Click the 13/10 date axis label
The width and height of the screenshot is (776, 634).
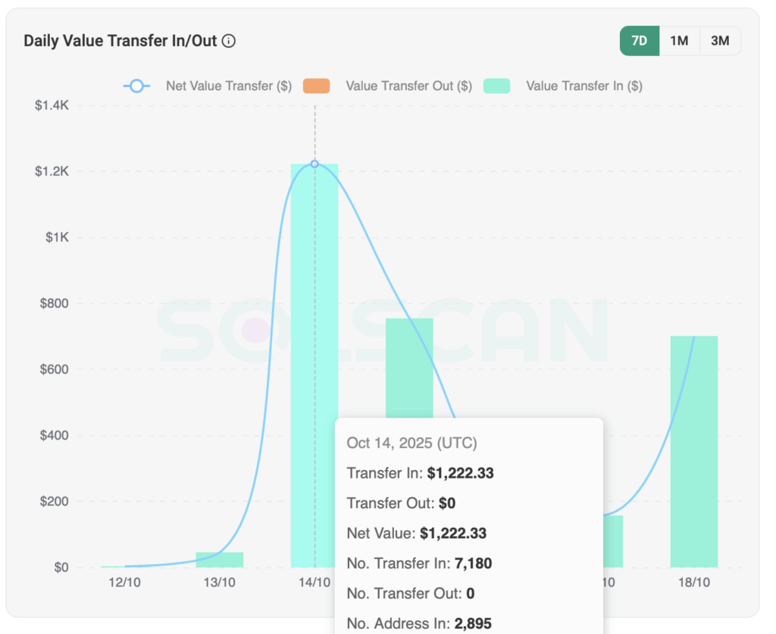click(220, 583)
